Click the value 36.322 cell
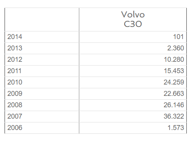The height and width of the screenshot is (141, 194). point(133,116)
